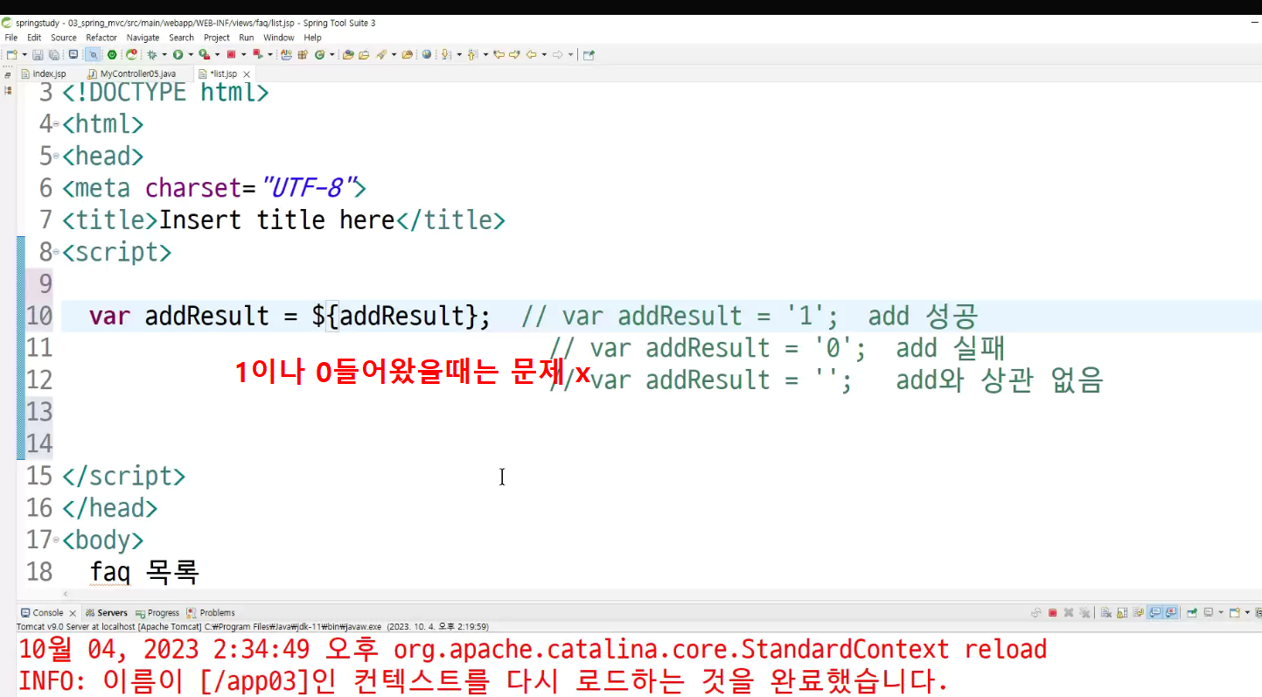This screenshot has width=1262, height=697.
Task: Click the Run Last Tool/coverage icon
Action: pyautogui.click(x=204, y=54)
